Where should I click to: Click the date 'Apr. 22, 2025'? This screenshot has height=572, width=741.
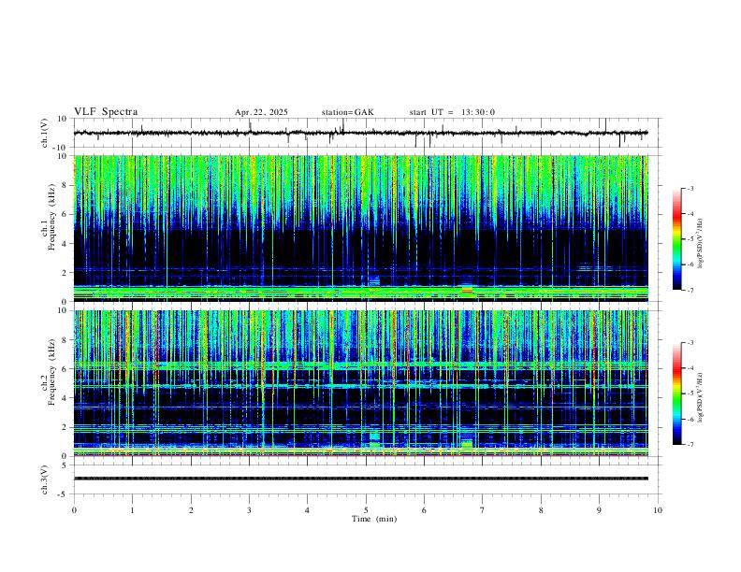261,112
